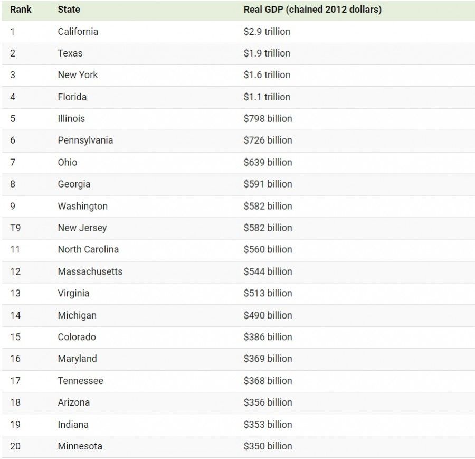Click New York's $1.6 trillion value
The image size is (475, 459).
click(267, 75)
